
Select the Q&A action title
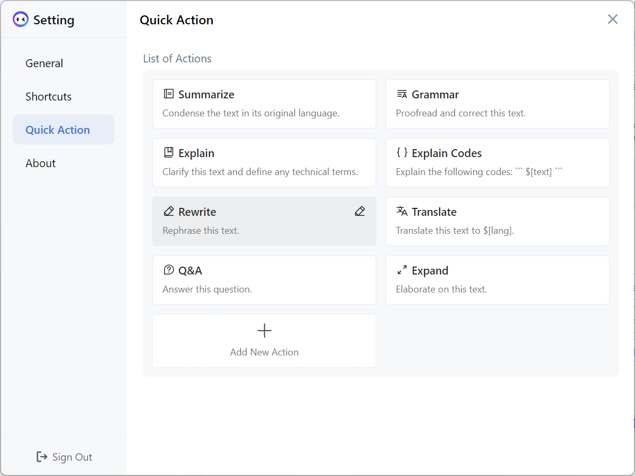pos(190,271)
